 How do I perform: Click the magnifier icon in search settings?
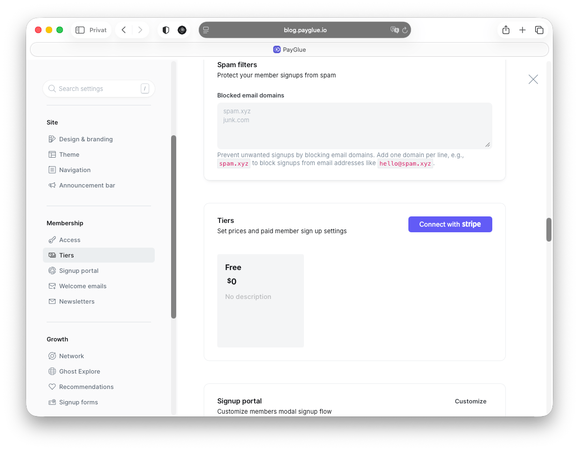coord(52,89)
